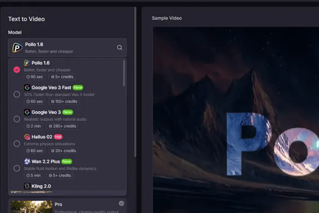Click the Text to Video heading
Image resolution: width=319 pixels, height=213 pixels.
point(27,19)
